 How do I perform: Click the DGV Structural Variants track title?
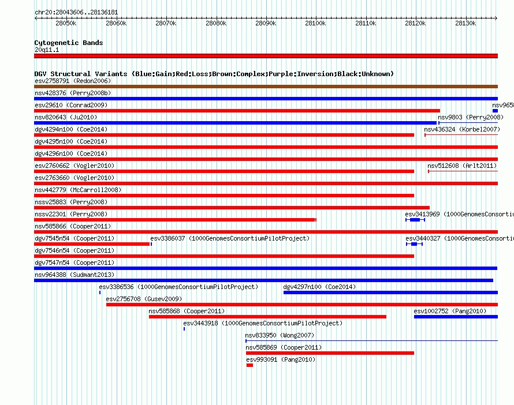(214, 74)
